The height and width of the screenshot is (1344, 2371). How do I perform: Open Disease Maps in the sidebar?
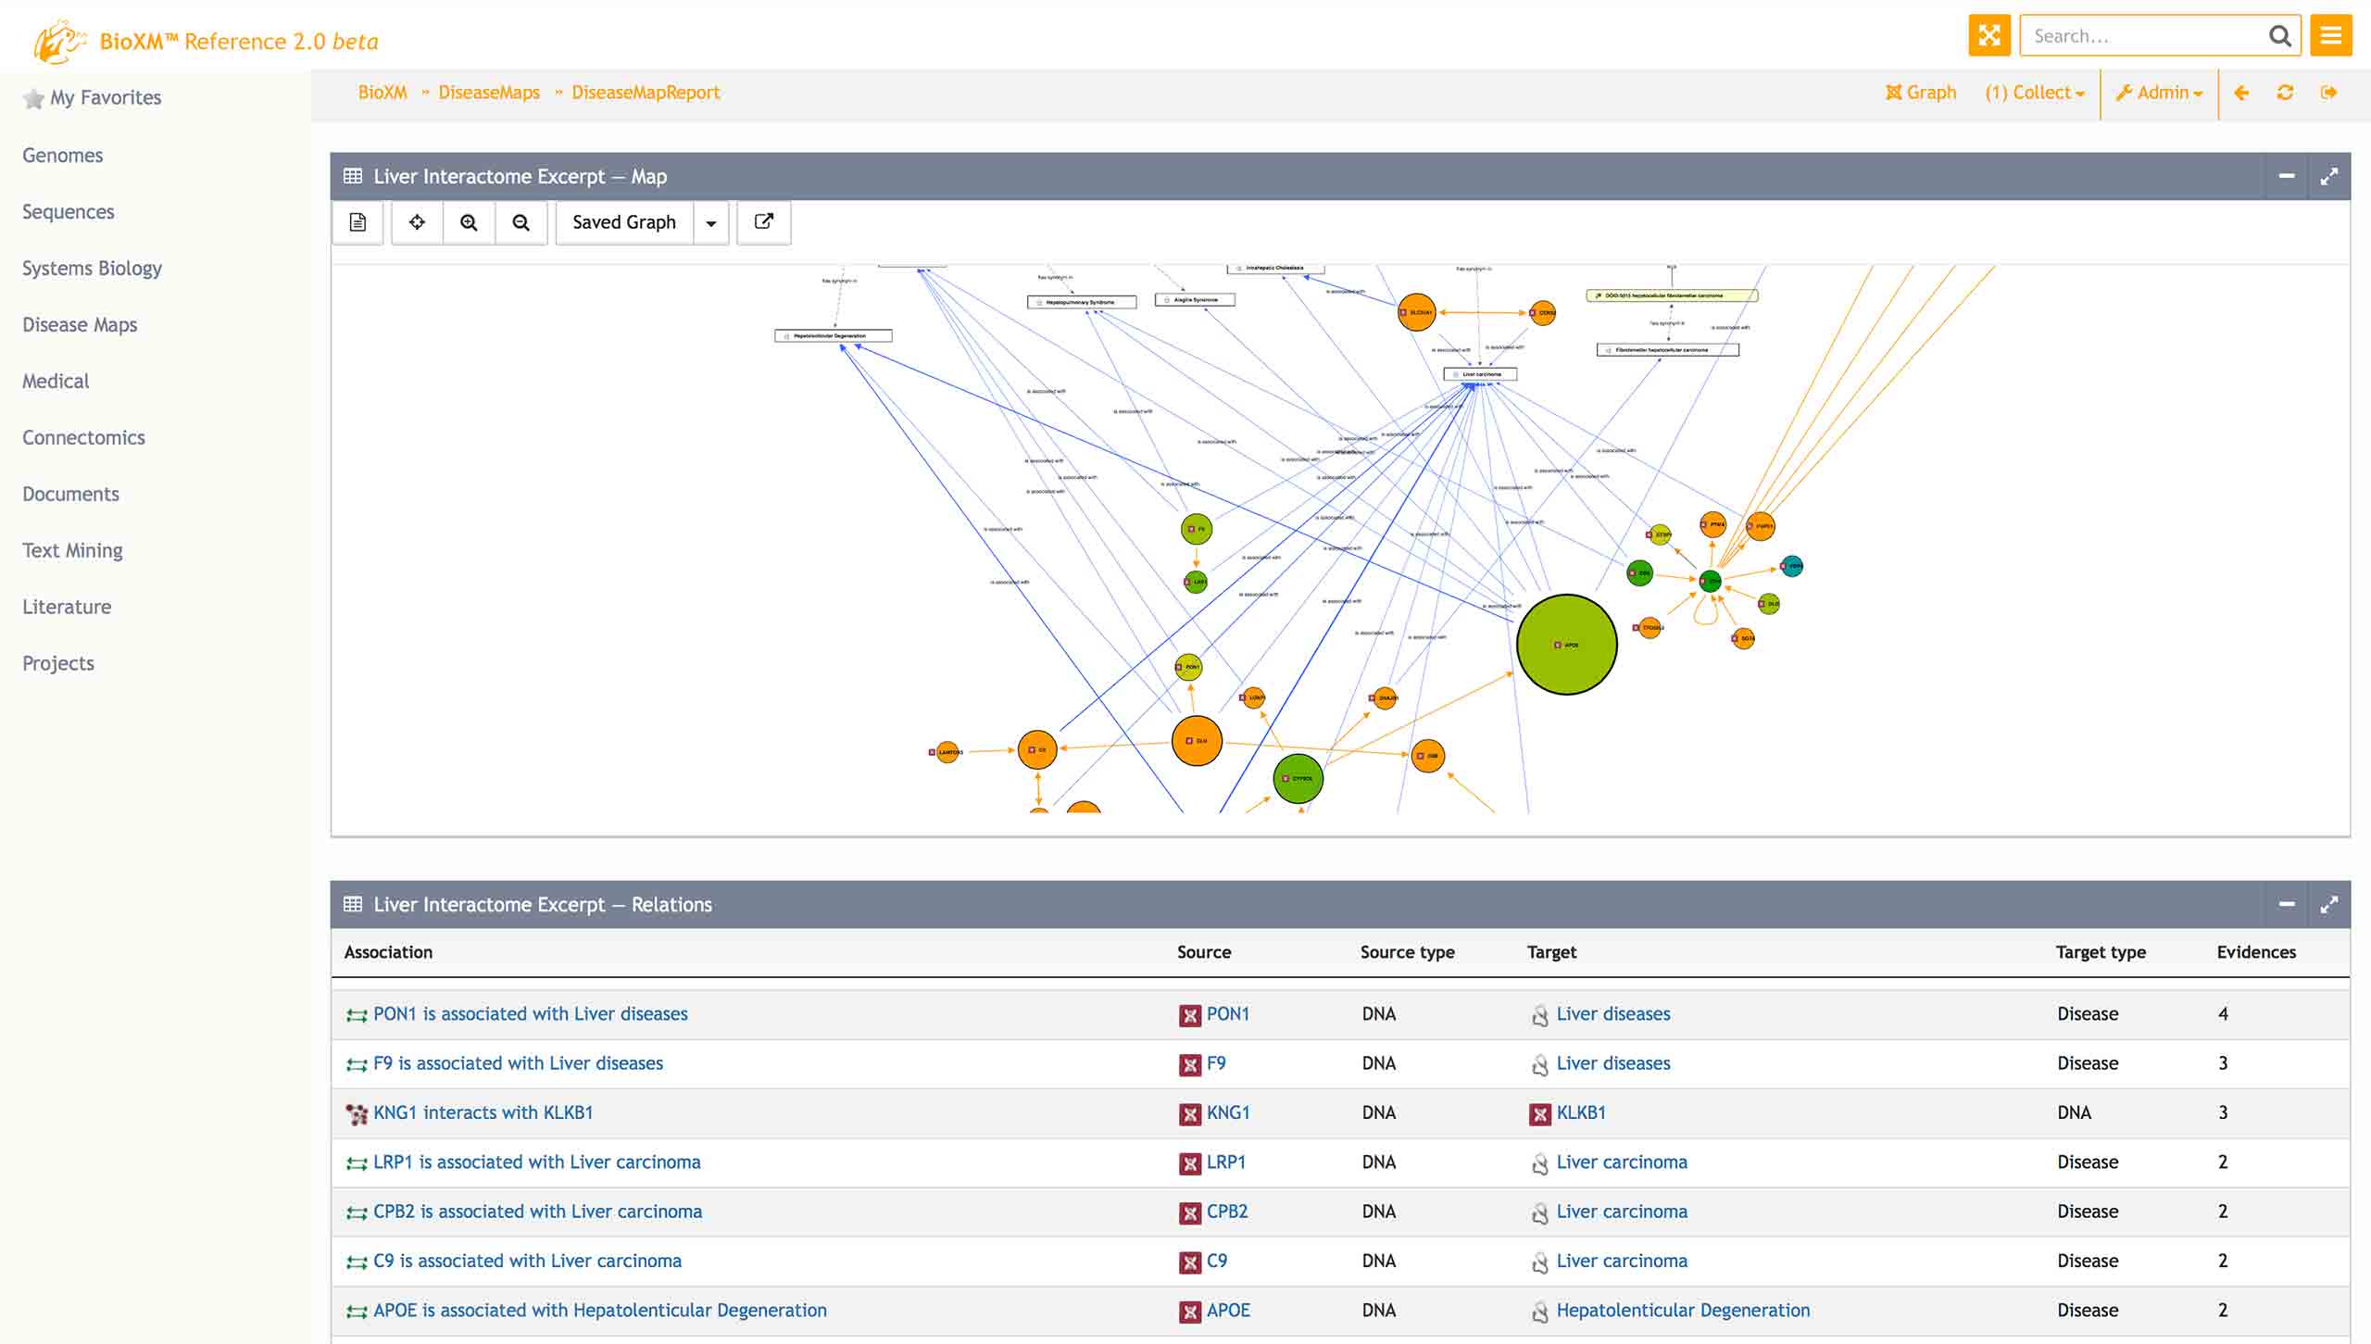point(80,325)
